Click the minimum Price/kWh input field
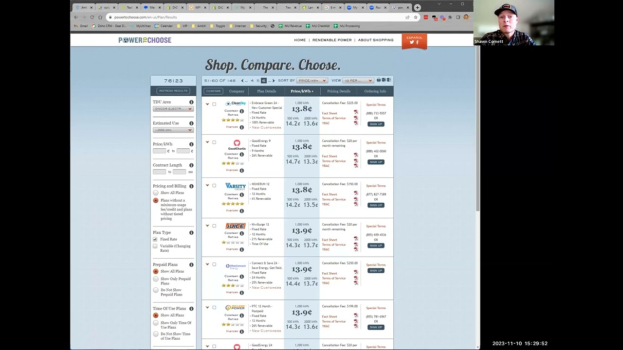623x350 pixels. (x=160, y=151)
